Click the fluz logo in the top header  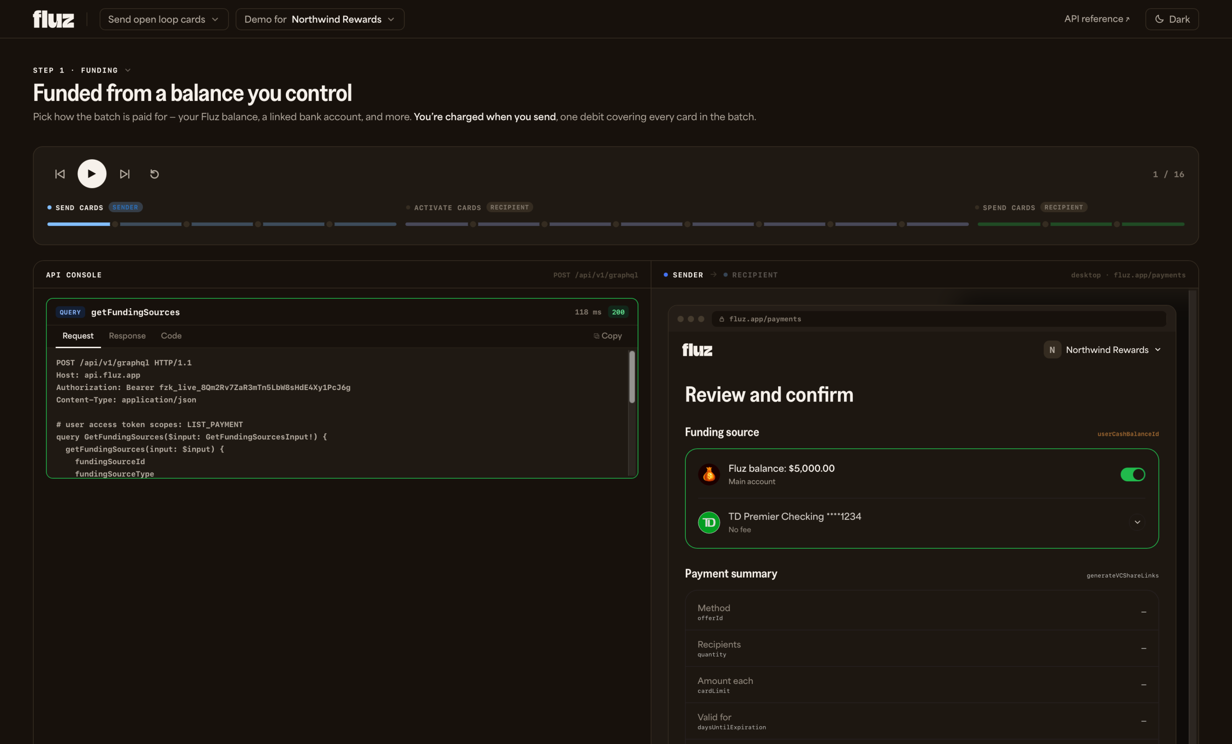[53, 19]
